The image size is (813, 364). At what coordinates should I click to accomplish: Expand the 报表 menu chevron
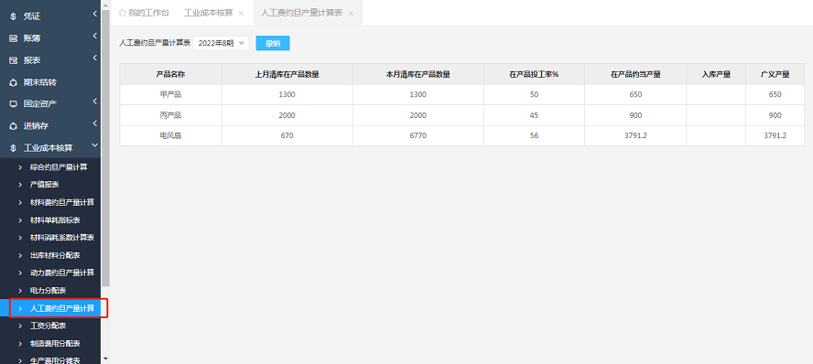[x=94, y=58]
